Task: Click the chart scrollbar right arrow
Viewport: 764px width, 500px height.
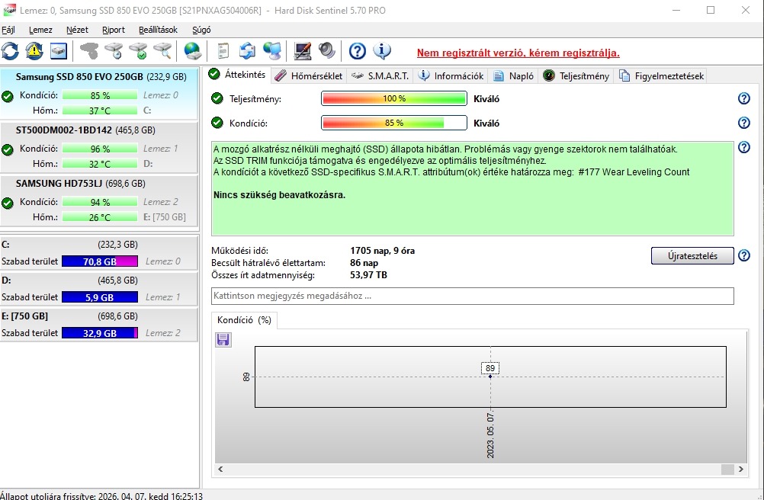Action: click(740, 470)
